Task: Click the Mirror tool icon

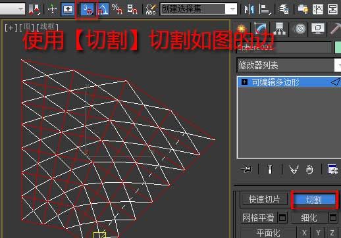Action: 249,9
